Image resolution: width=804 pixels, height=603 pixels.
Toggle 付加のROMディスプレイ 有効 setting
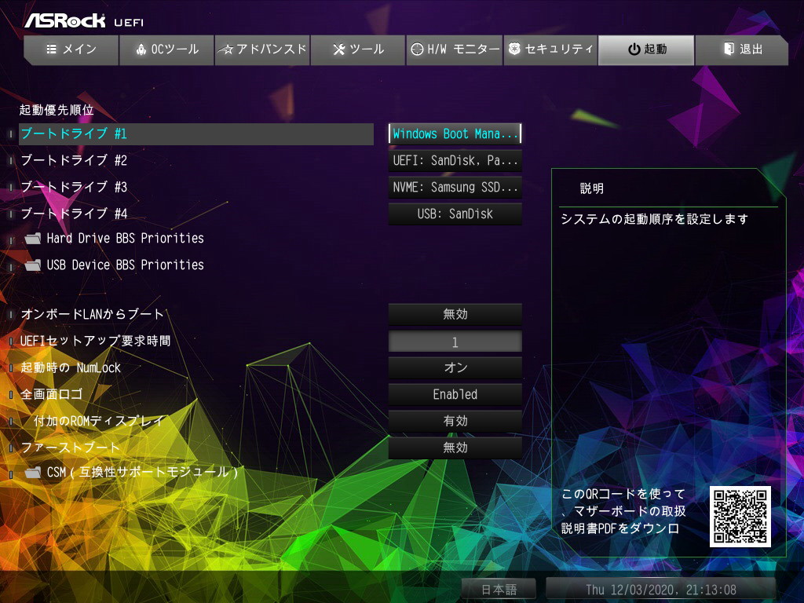455,421
